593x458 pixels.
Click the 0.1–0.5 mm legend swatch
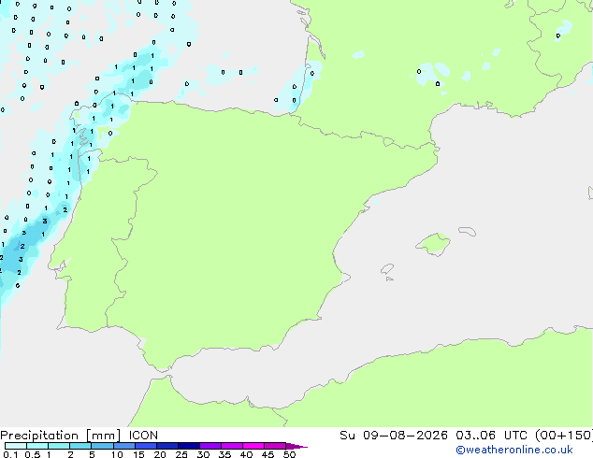coord(16,446)
